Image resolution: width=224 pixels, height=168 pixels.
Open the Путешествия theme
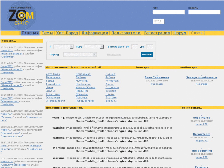(85, 101)
